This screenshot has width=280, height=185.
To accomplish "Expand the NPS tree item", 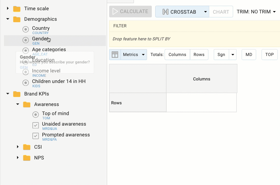I will tap(18, 158).
